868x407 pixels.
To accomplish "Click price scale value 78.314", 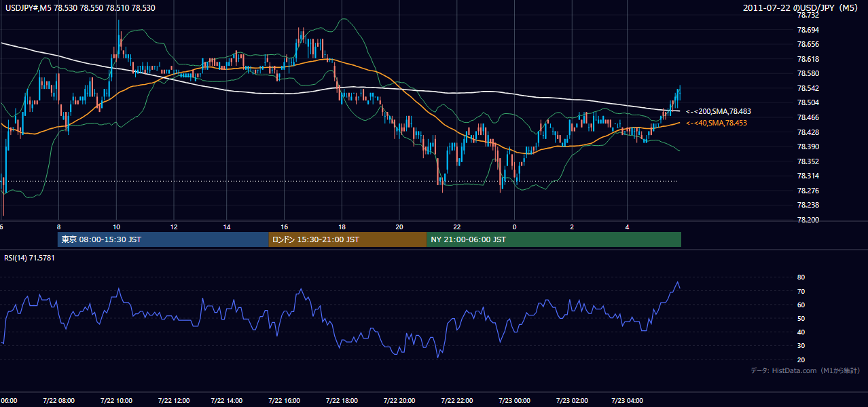I will [x=808, y=176].
